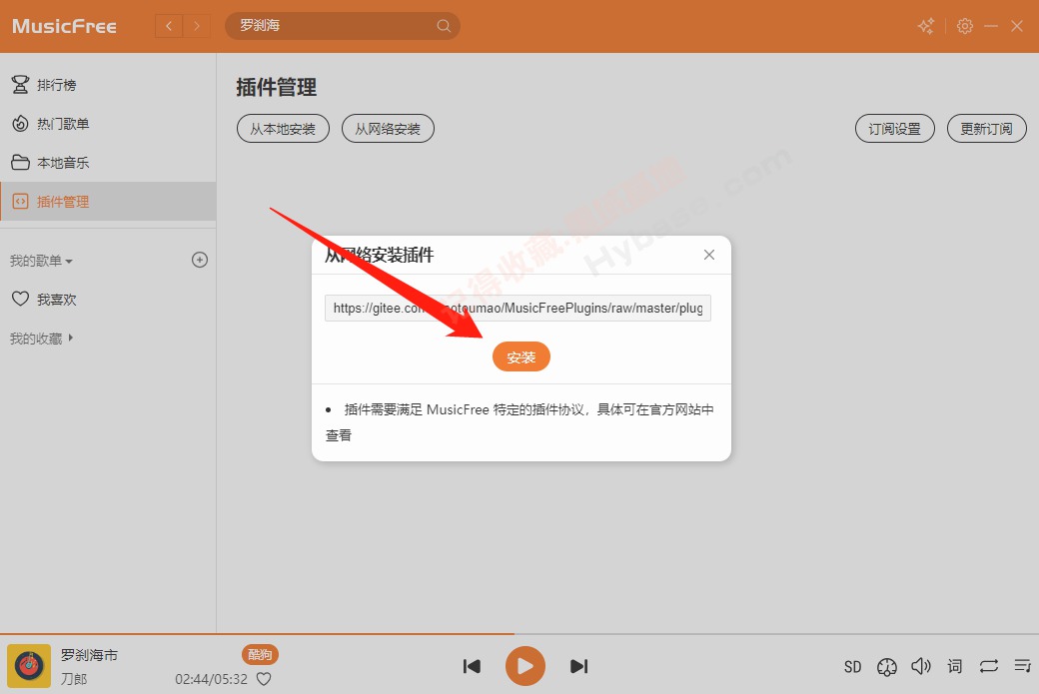Seek on the playback progress bar
Viewport: 1039px width, 694px height.
[519, 634]
